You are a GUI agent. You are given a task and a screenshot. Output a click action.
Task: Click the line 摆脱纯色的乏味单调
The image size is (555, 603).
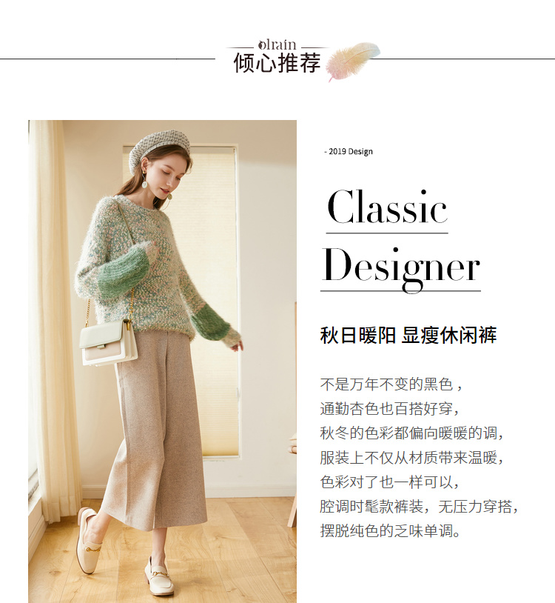[390, 531]
